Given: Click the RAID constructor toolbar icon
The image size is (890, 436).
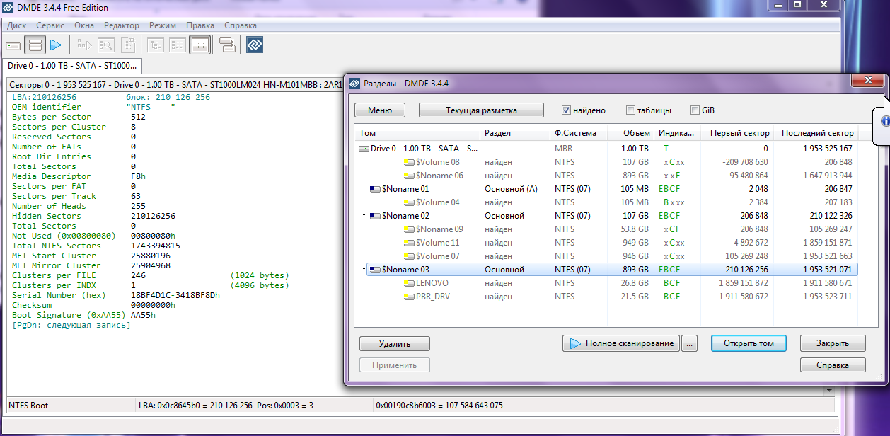Looking at the screenshot, I should click(x=227, y=45).
